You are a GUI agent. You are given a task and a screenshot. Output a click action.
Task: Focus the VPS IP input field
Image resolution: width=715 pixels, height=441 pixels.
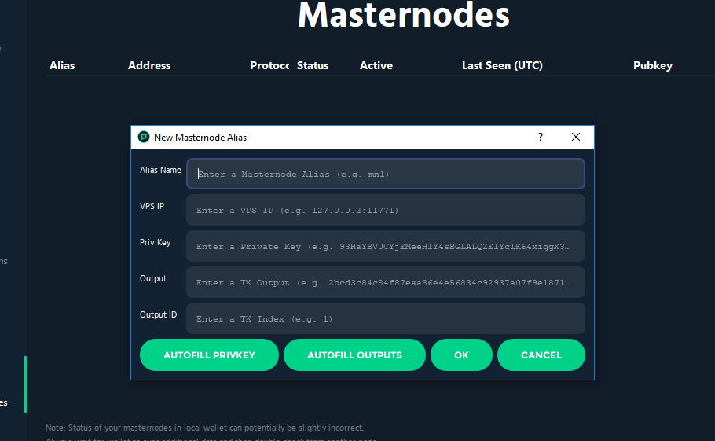385,210
